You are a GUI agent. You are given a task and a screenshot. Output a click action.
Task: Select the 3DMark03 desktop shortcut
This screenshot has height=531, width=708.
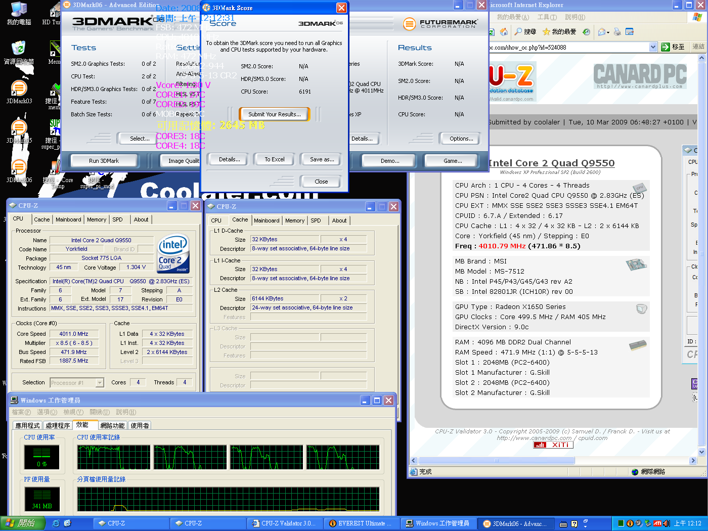pyautogui.click(x=19, y=92)
